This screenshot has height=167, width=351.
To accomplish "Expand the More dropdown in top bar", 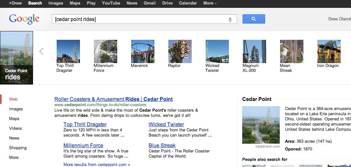I will point(210,3).
